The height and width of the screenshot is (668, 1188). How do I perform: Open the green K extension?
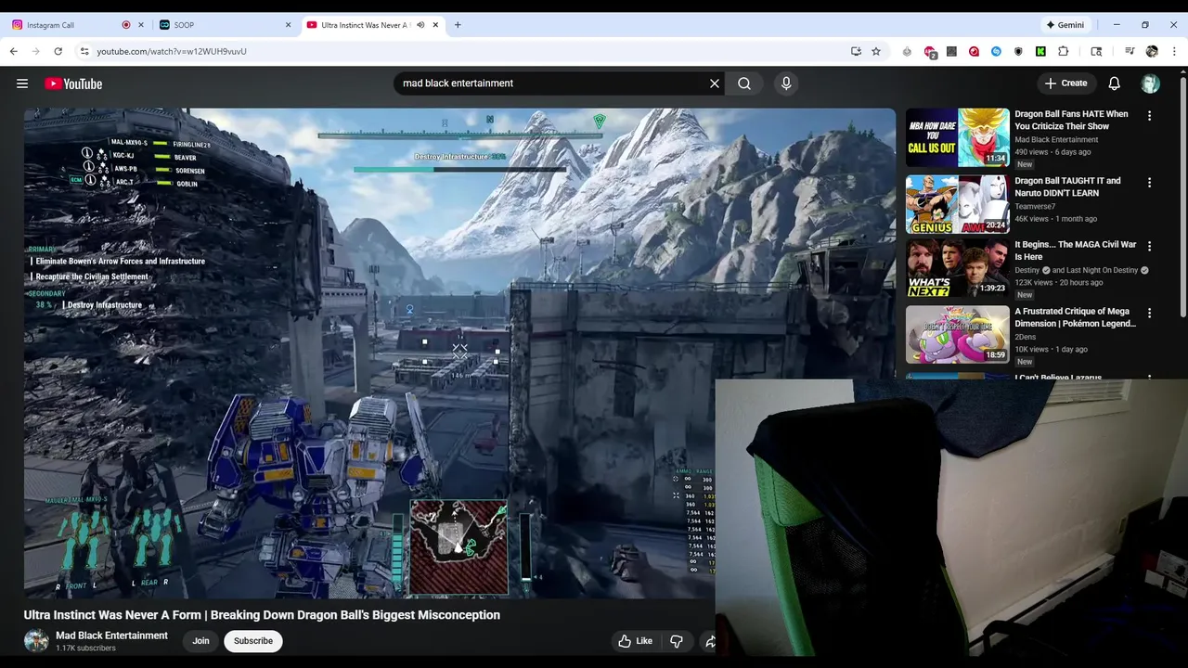[1040, 51]
